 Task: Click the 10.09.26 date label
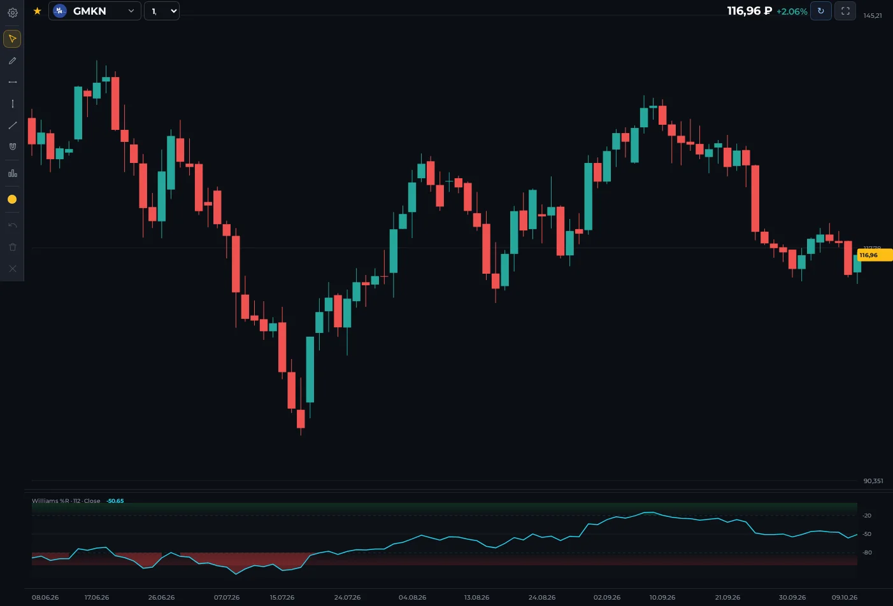tap(662, 598)
